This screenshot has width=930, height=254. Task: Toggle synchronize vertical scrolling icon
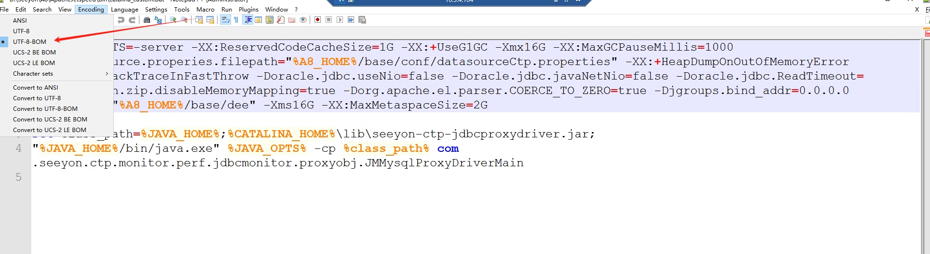pos(199,20)
